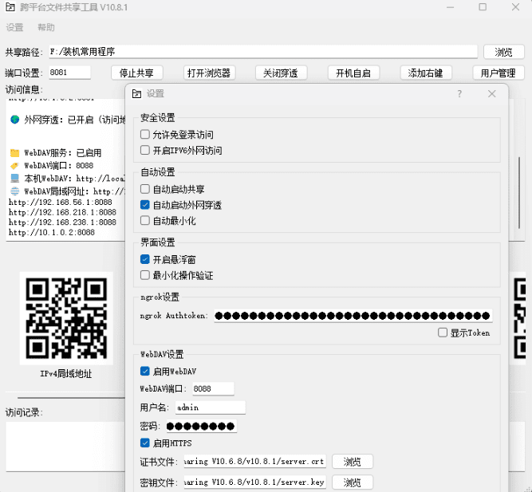Image resolution: width=532 pixels, height=492 pixels.
Task: Click the computer icon beside 本机WebDAV
Action: coord(14,179)
